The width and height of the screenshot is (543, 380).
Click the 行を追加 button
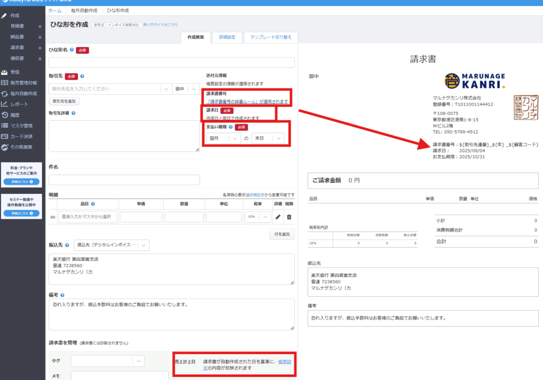282,234
